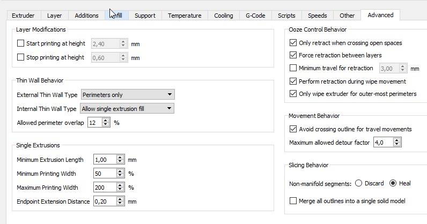Click the Minimum Extrusion Length field
The height and width of the screenshot is (224, 427).
[x=104, y=160]
